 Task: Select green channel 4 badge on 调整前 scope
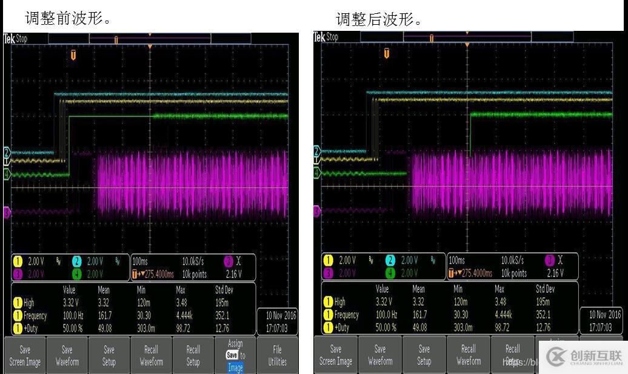[76, 274]
